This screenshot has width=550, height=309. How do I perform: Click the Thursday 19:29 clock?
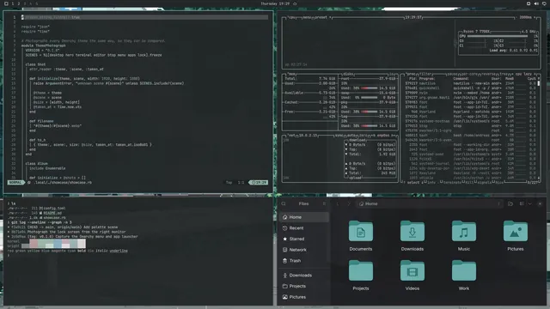coord(275,3)
